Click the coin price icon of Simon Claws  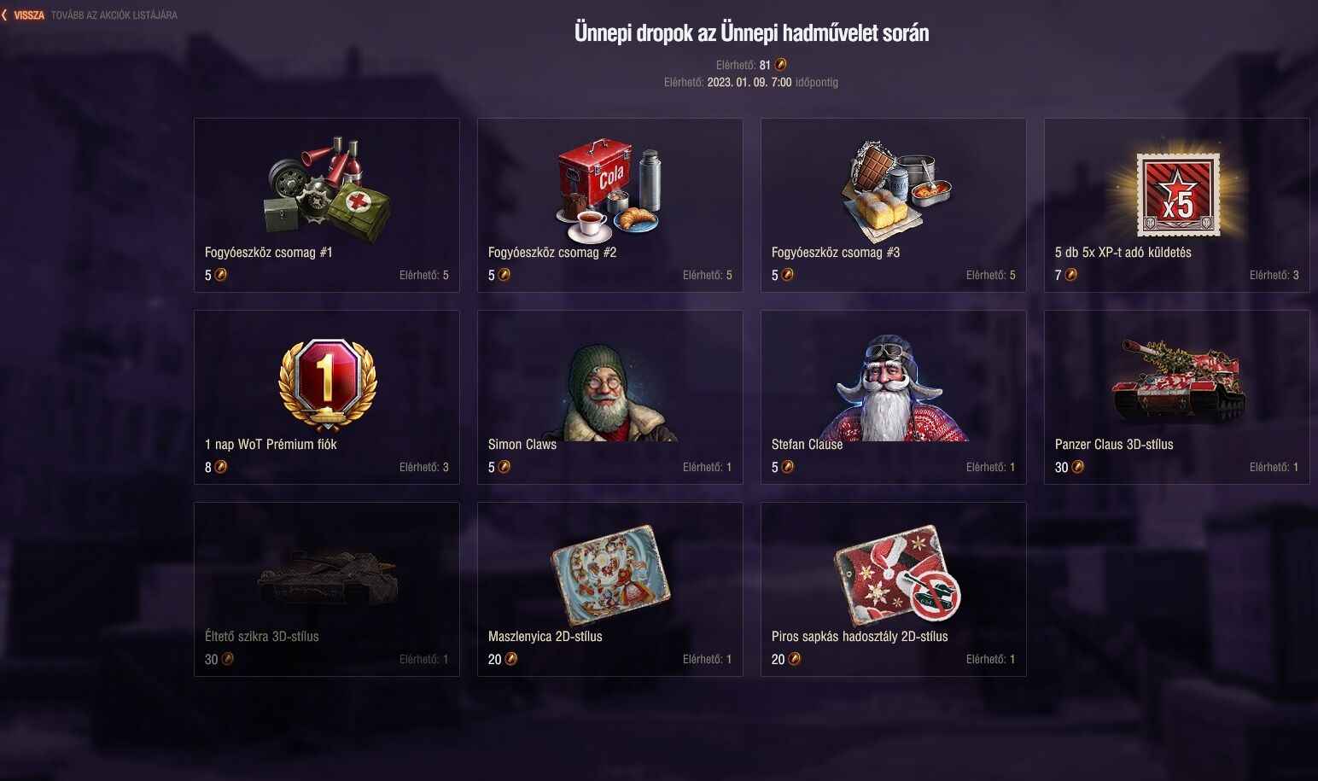[x=504, y=467]
